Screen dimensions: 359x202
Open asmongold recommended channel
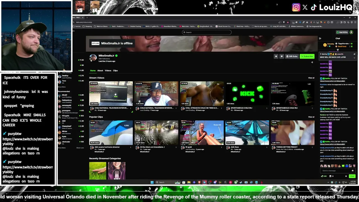[70, 106]
